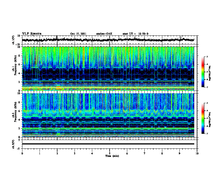This screenshot has width=222, height=172.
Task: Click the 'ch.1(V)' waveform axis label
Action: (x=13, y=40)
